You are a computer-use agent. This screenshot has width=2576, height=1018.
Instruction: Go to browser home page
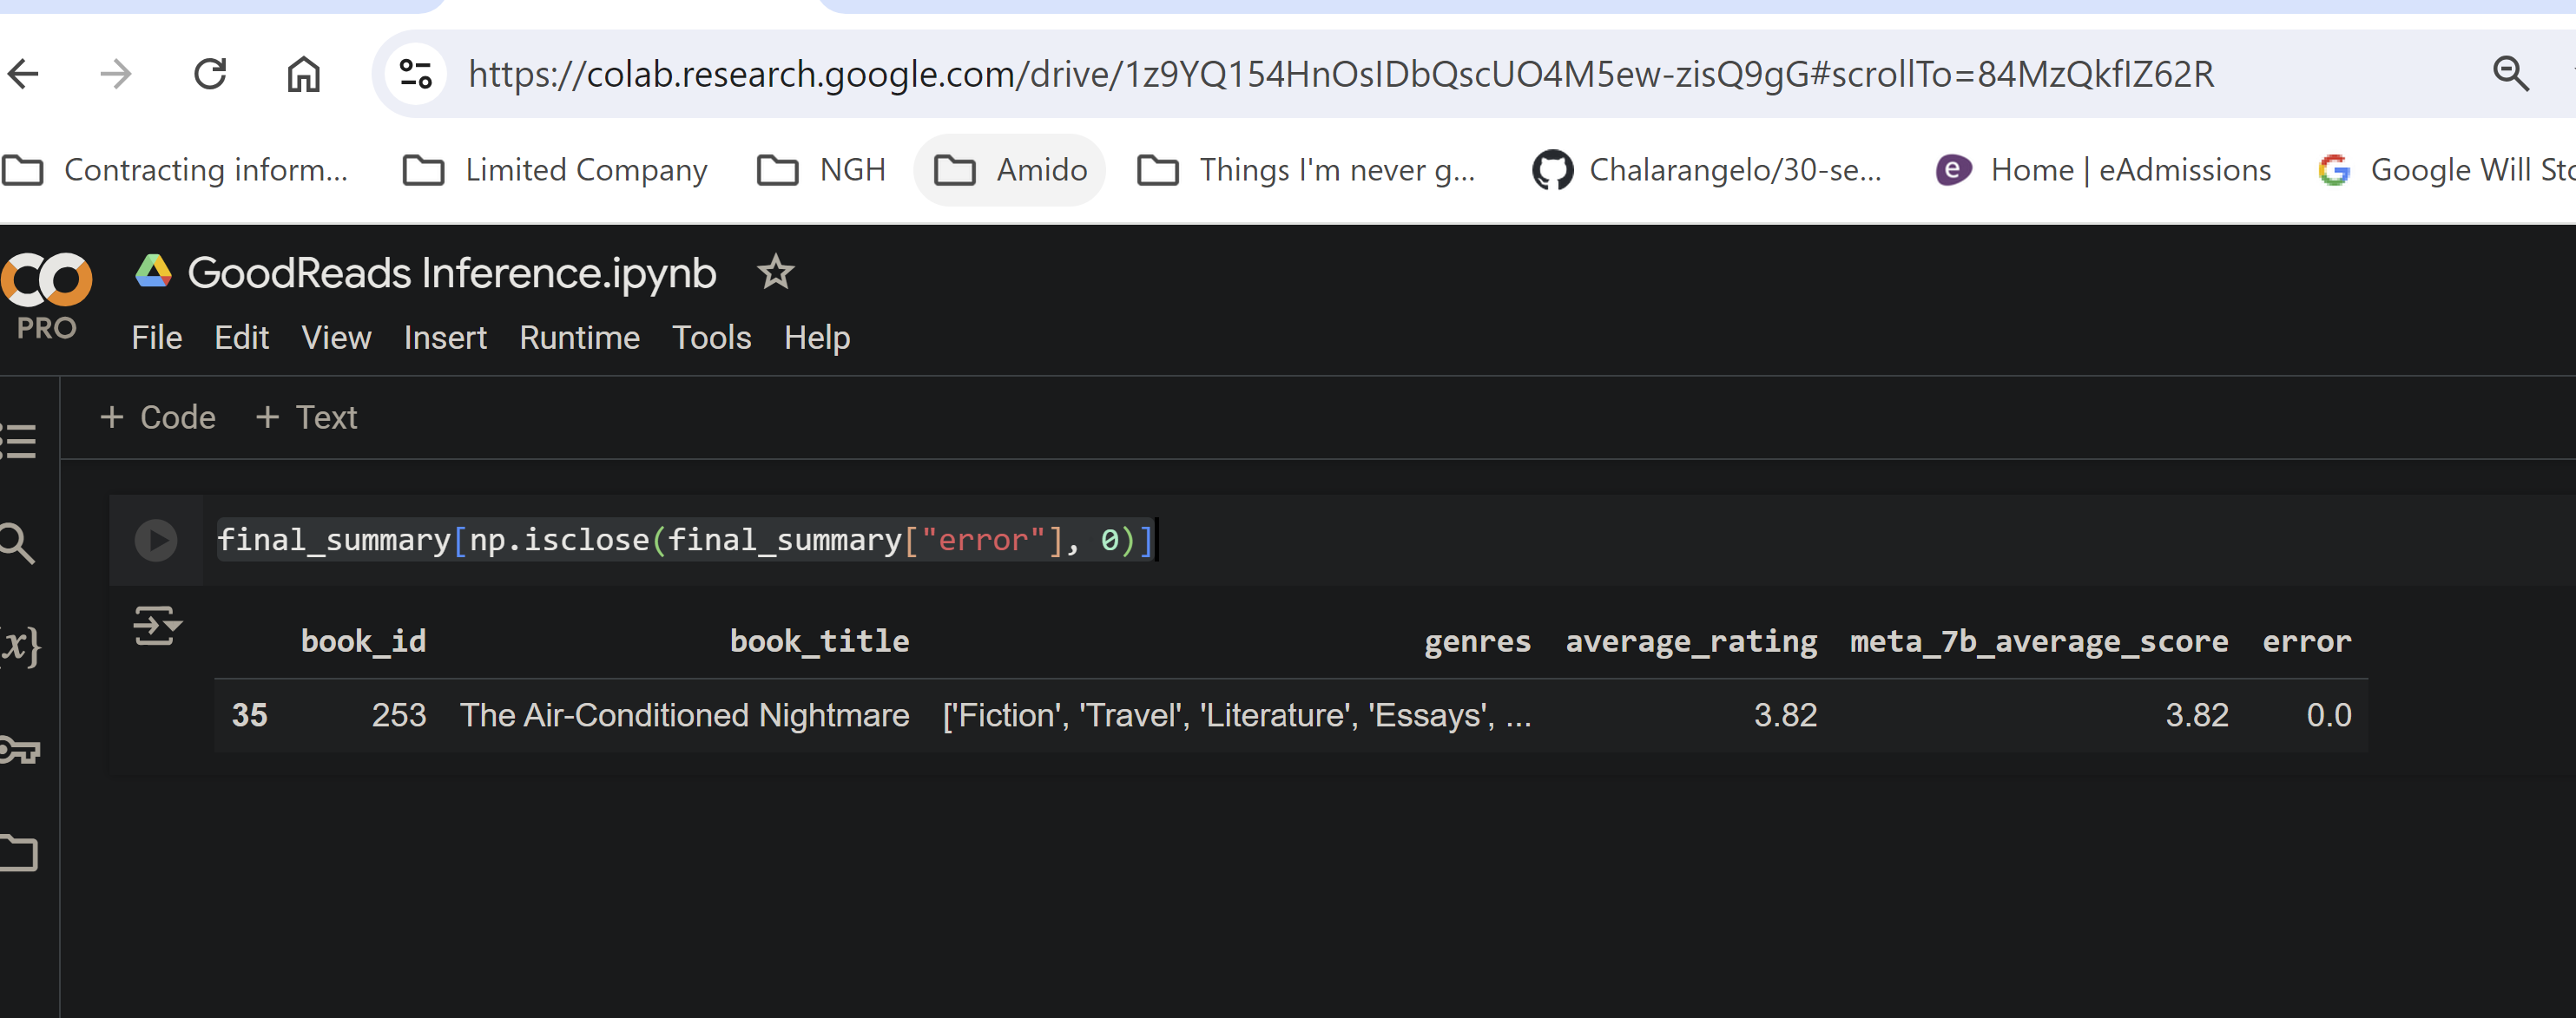[303, 74]
